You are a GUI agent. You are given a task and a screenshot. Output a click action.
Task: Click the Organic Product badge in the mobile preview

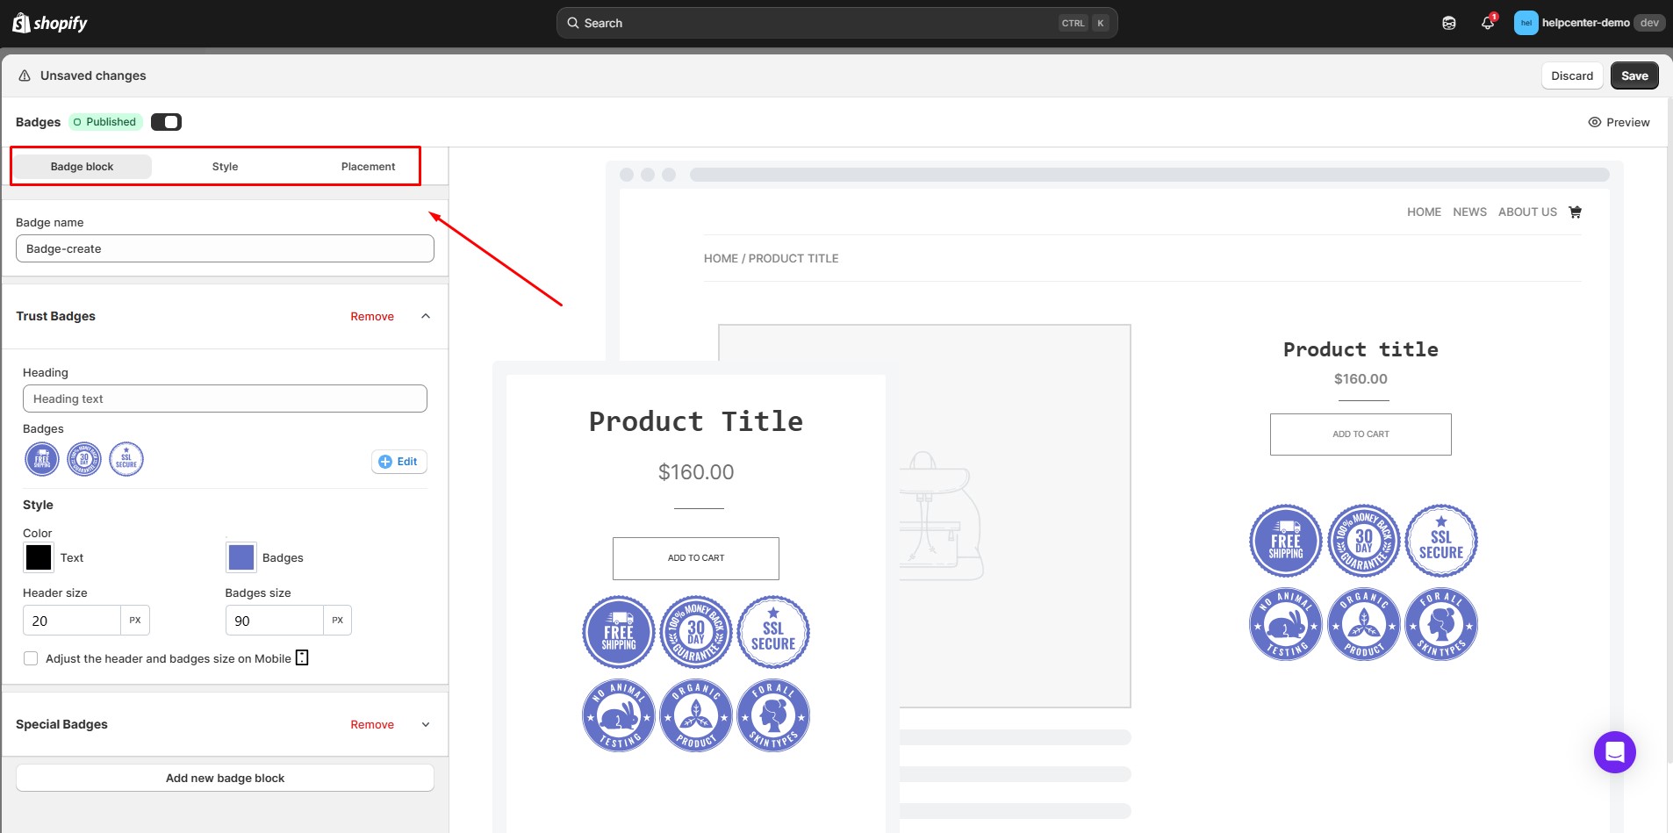pos(696,715)
